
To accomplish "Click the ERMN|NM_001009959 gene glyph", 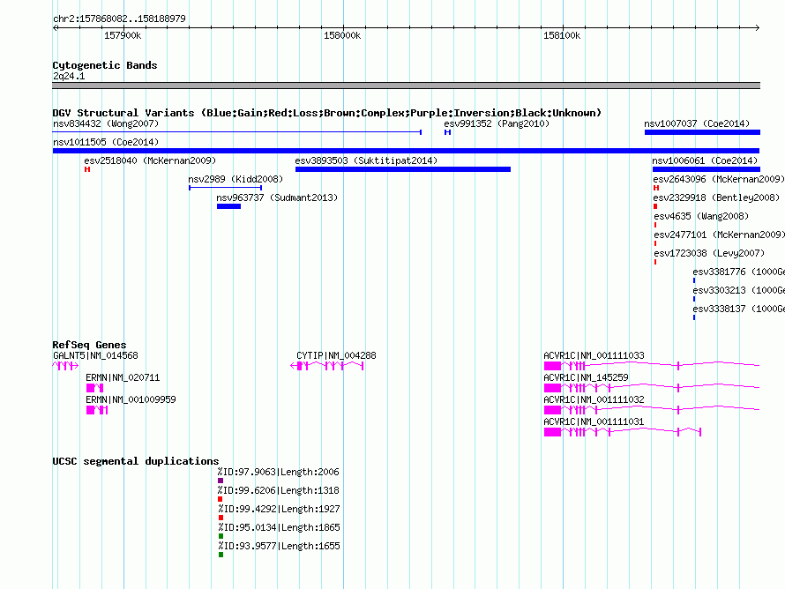I will (97, 410).
